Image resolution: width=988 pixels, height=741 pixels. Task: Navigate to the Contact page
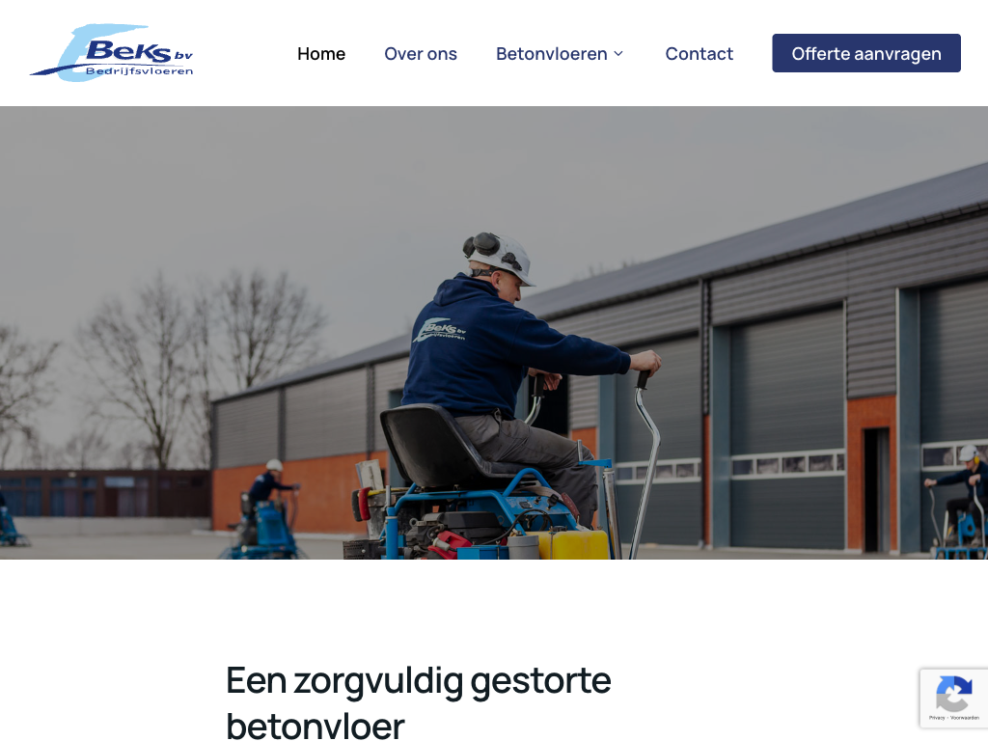tap(699, 54)
